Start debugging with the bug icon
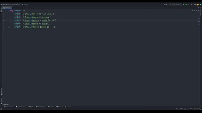 click(186, 5)
